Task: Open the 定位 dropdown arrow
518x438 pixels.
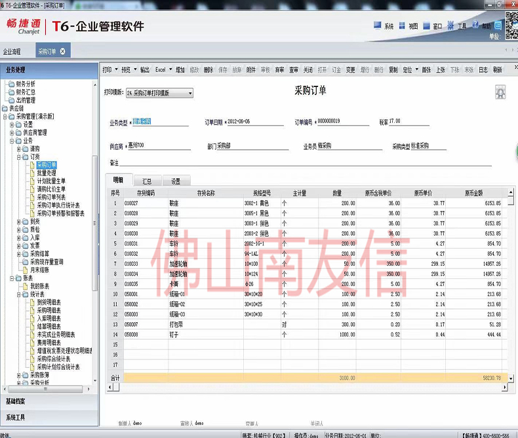Action: coord(416,69)
